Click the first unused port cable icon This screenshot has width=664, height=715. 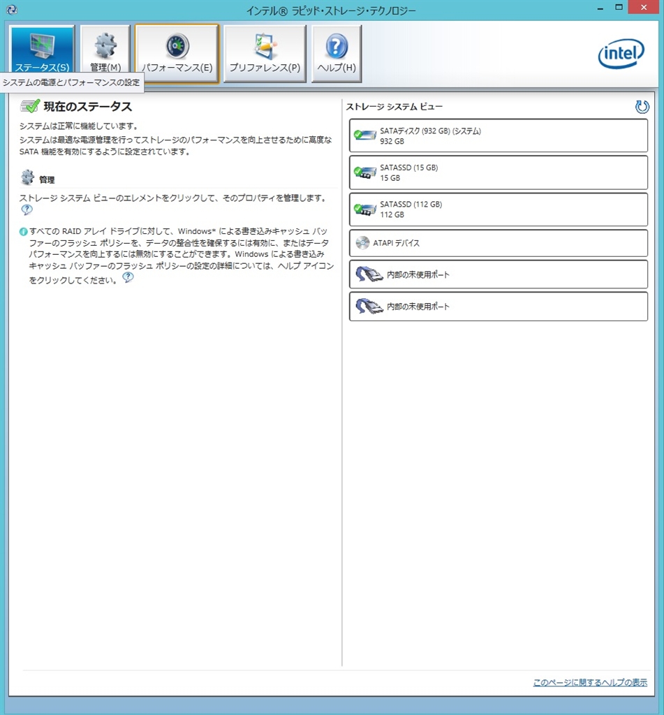pyautogui.click(x=369, y=274)
